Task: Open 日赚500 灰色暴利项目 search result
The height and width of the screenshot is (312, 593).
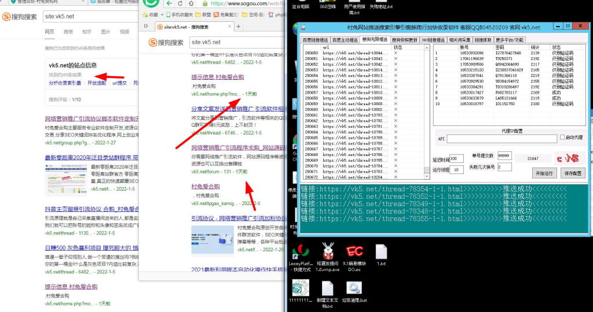Action: coord(91,248)
